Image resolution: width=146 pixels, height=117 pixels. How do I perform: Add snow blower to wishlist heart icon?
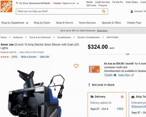(x=76, y=66)
